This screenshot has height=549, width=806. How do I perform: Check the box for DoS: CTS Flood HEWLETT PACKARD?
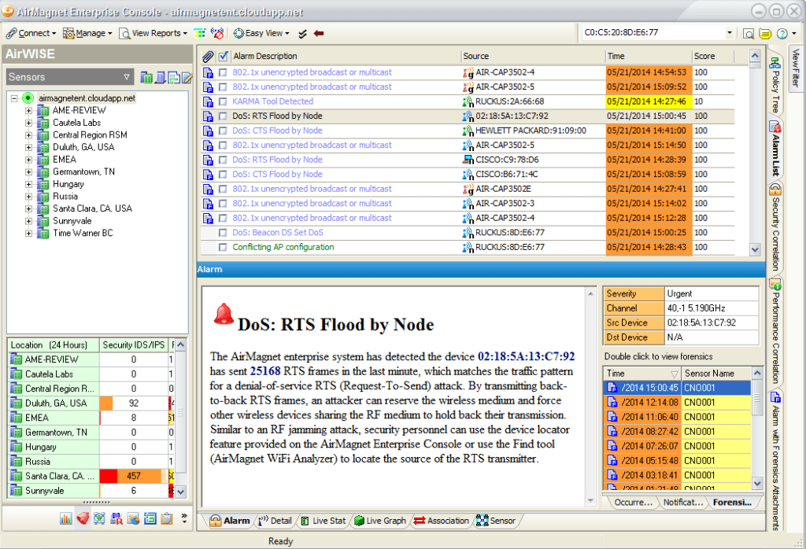pyautogui.click(x=223, y=131)
